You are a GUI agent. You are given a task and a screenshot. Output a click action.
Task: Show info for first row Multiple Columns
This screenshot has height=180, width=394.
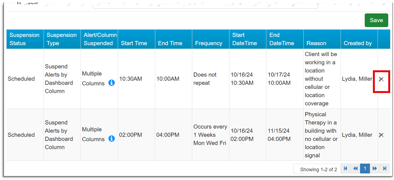(111, 83)
